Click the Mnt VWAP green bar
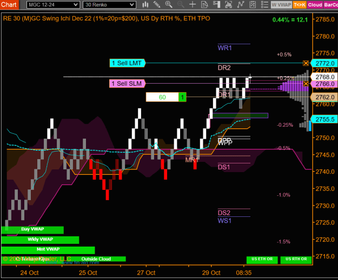 [x=48, y=249]
